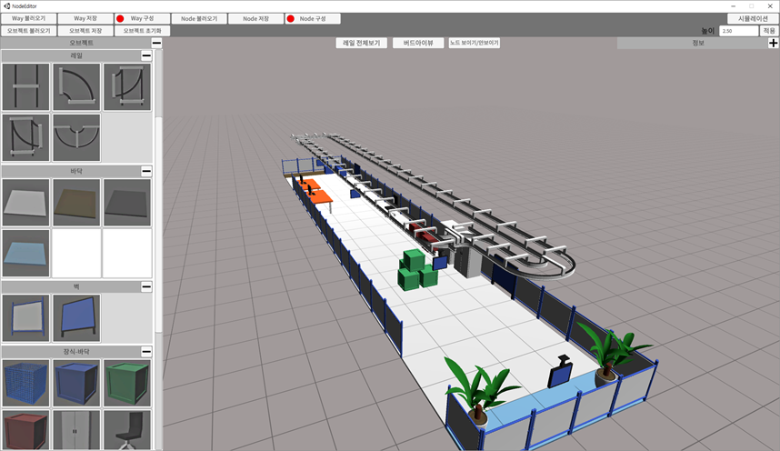780x451 pixels.
Task: Click Way 저장 button
Action: (x=85, y=18)
